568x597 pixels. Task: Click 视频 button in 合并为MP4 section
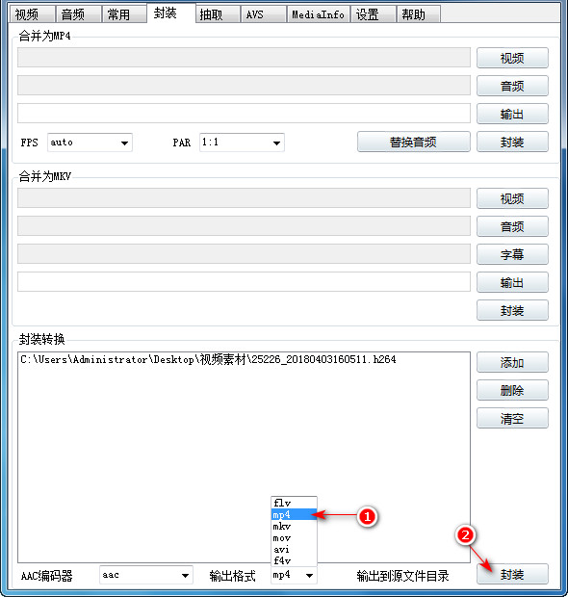[x=512, y=58]
